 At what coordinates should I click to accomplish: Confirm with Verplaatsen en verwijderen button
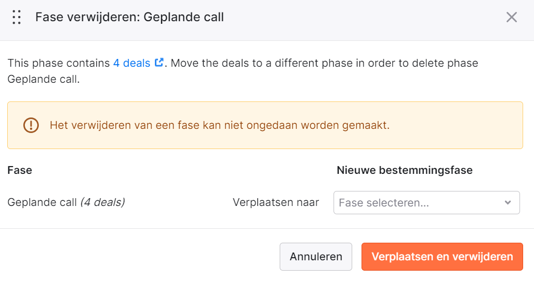pyautogui.click(x=442, y=257)
